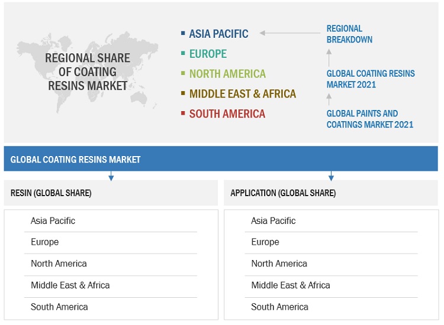Choose Middle East & Africa in the Resin list
This screenshot has width=444, height=325.
[x=70, y=285]
